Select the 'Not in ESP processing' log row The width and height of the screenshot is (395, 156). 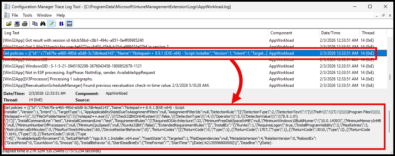[195, 73]
